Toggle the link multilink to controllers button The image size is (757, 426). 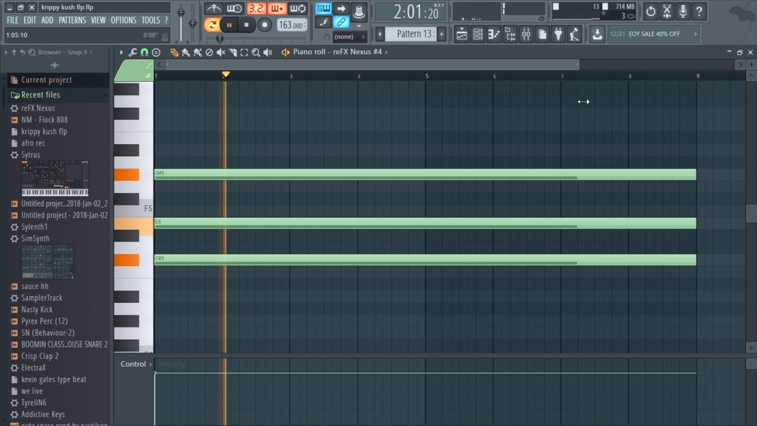pos(341,22)
